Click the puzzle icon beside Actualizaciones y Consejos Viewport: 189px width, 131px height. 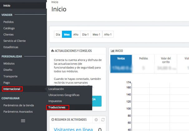pos(53,51)
